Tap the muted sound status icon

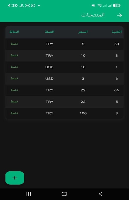point(93,5)
